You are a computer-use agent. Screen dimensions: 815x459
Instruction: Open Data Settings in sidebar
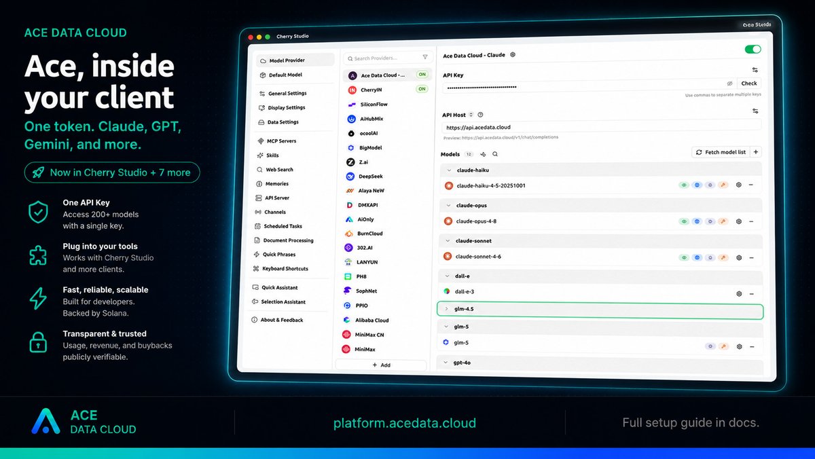tap(295, 122)
